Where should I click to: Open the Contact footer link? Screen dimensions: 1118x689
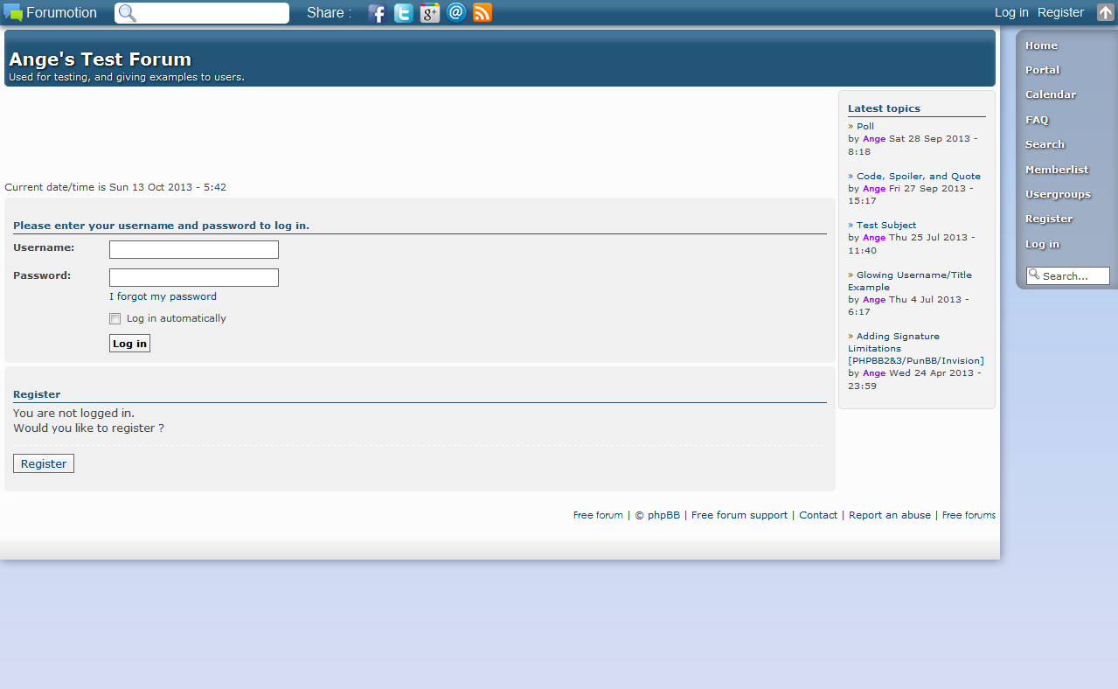(x=818, y=515)
